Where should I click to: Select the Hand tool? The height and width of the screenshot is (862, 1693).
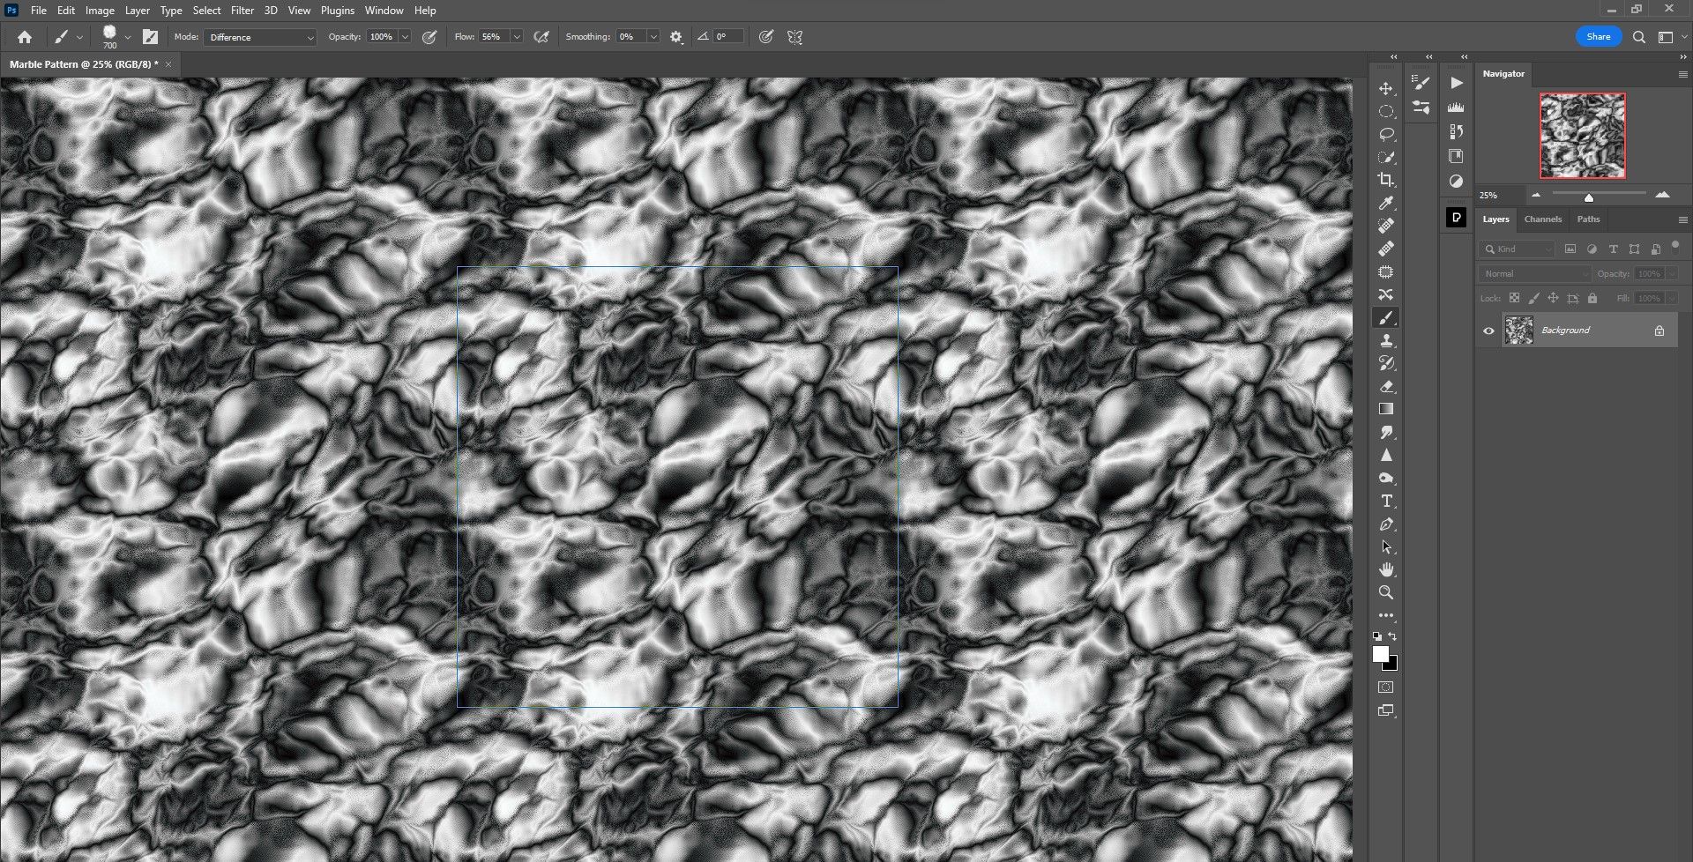(x=1386, y=569)
